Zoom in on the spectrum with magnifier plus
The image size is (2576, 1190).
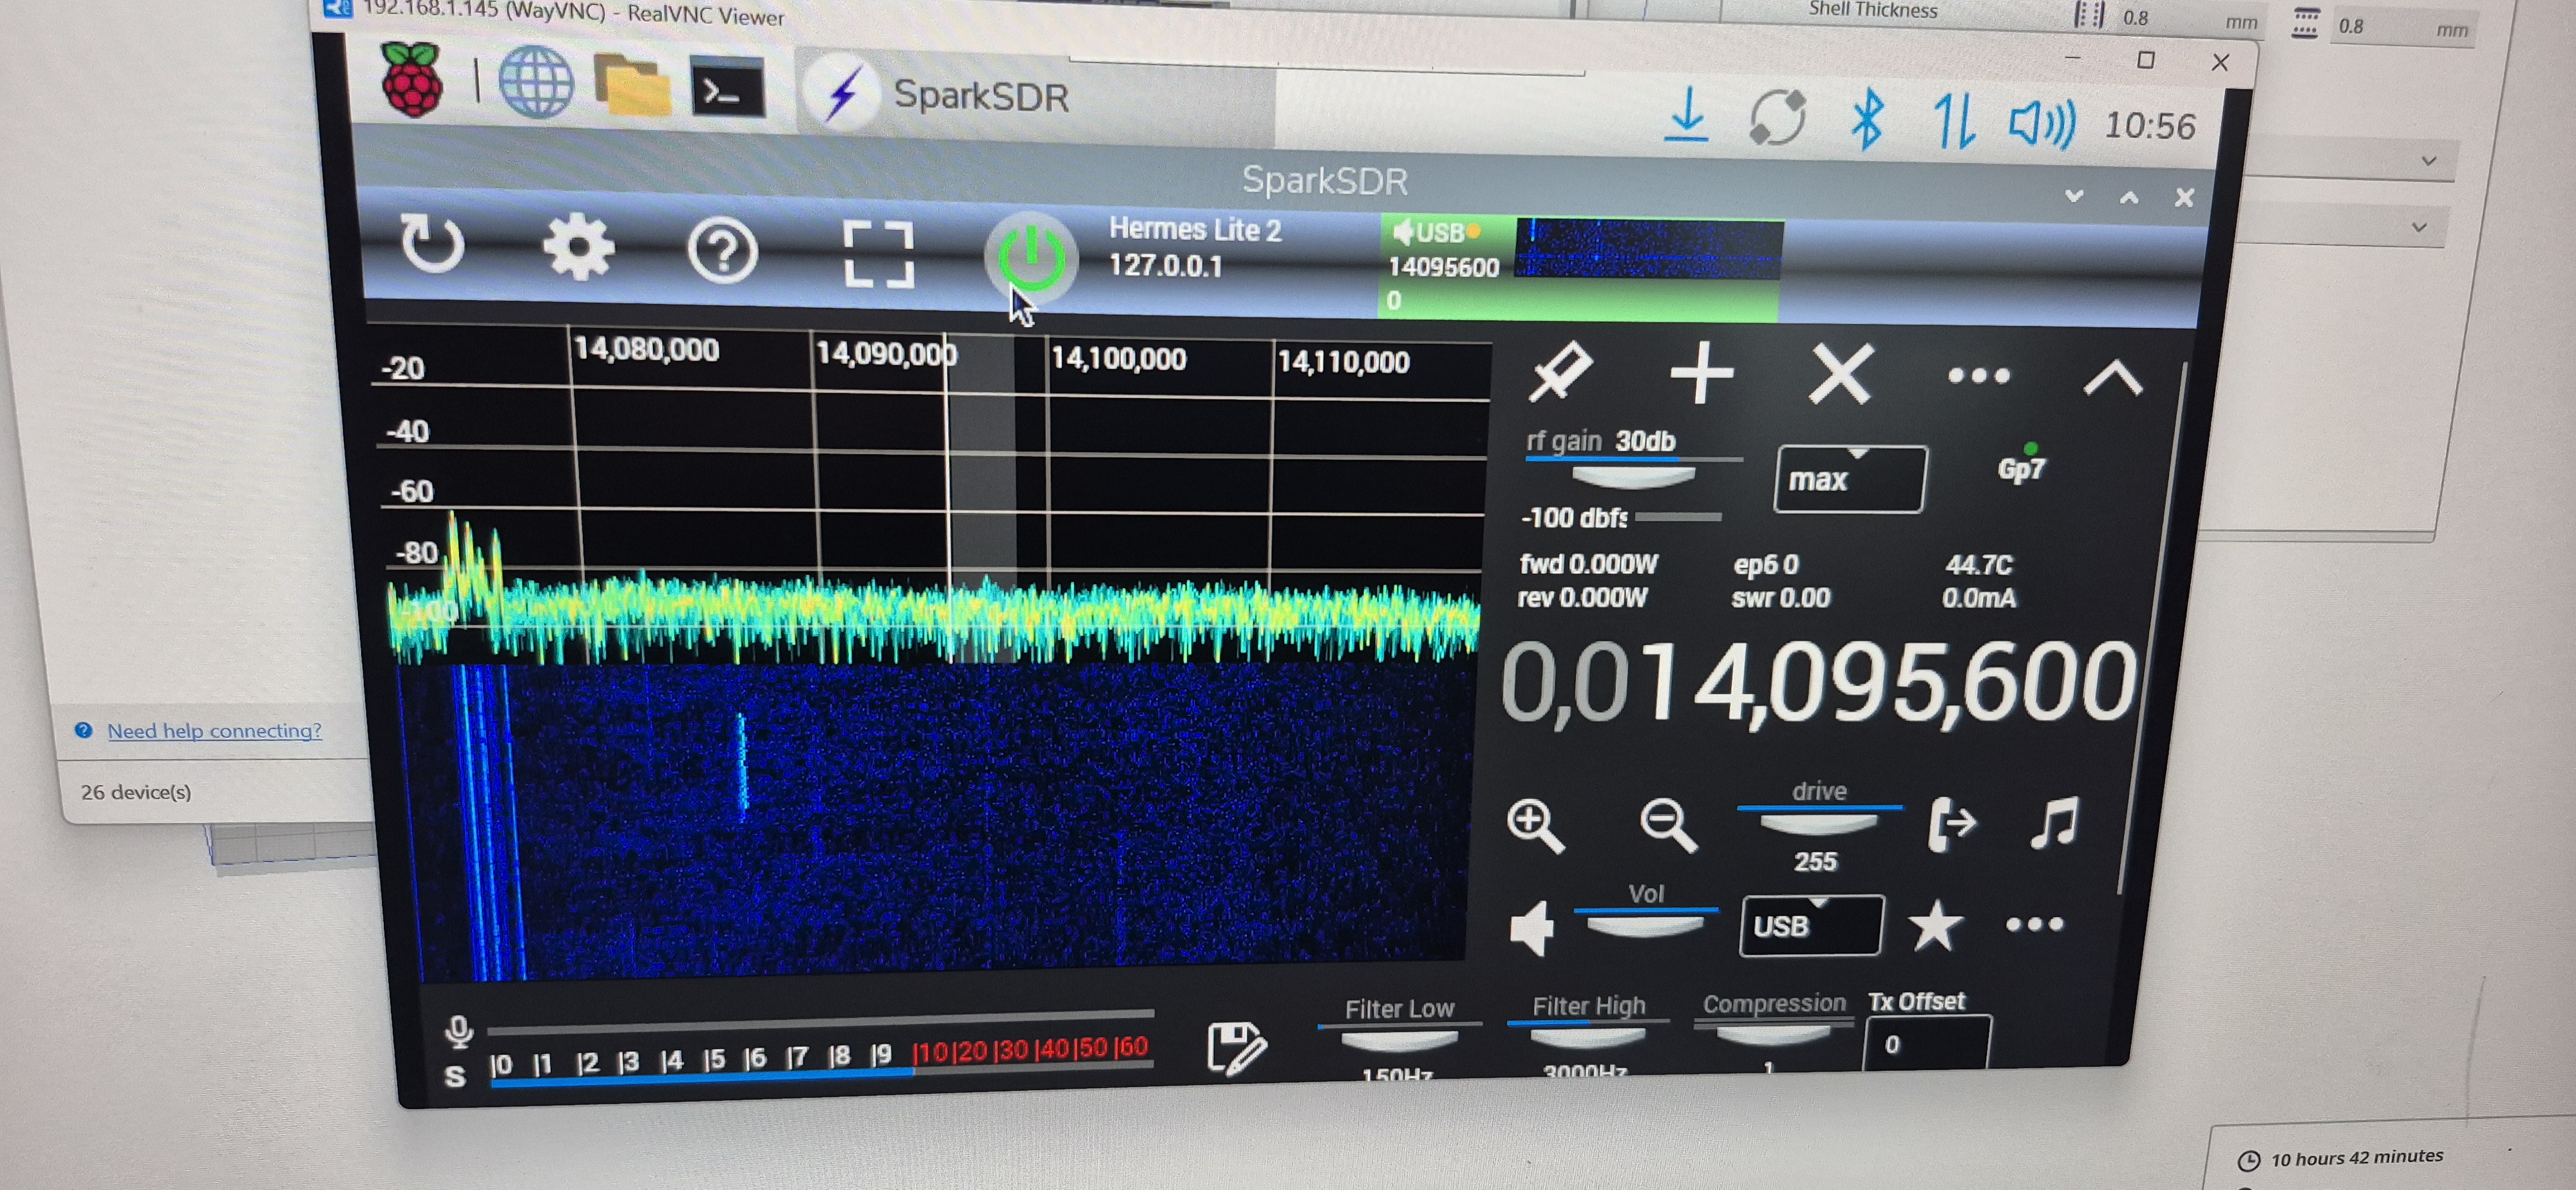click(x=1534, y=825)
